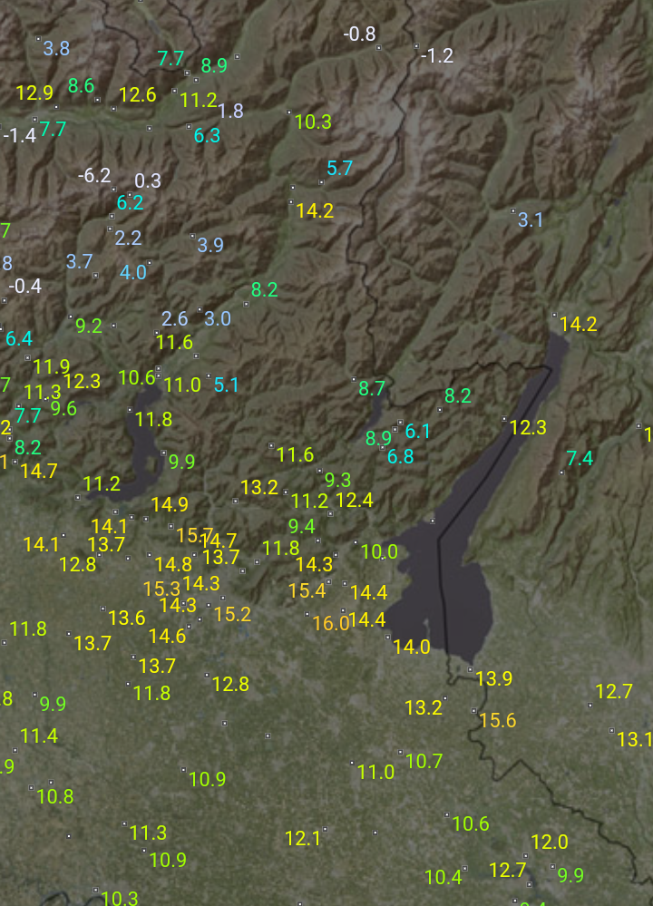Select the 10.3 station reading
Image resolution: width=653 pixels, height=906 pixels.
313,122
